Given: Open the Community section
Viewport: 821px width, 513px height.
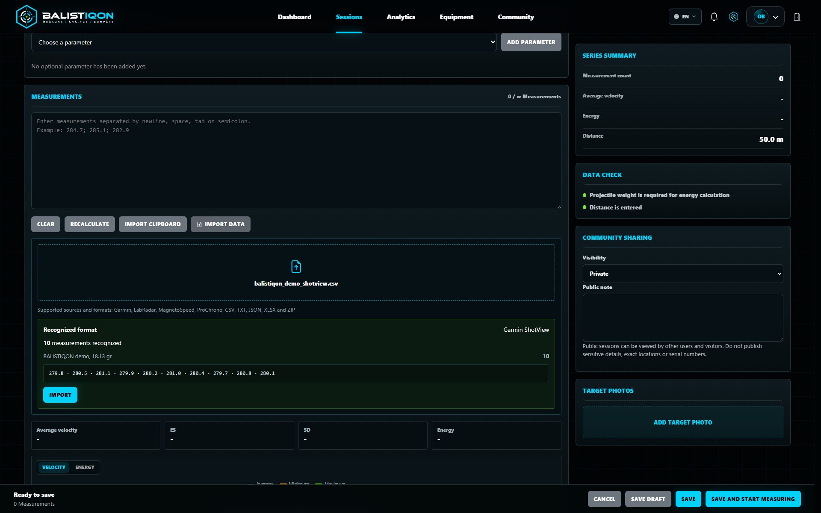Looking at the screenshot, I should click(516, 17).
